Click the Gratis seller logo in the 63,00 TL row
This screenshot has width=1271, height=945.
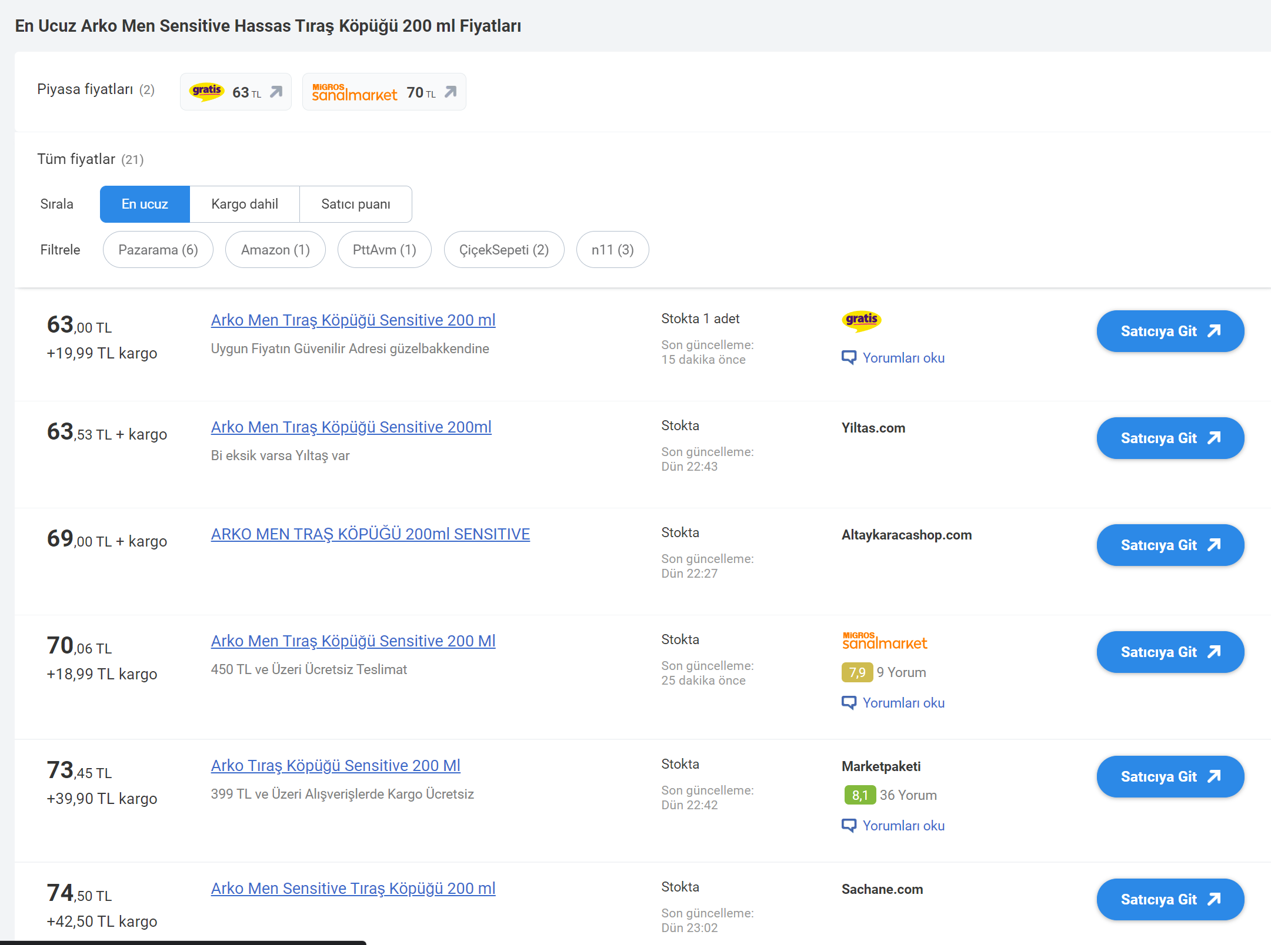pos(862,321)
